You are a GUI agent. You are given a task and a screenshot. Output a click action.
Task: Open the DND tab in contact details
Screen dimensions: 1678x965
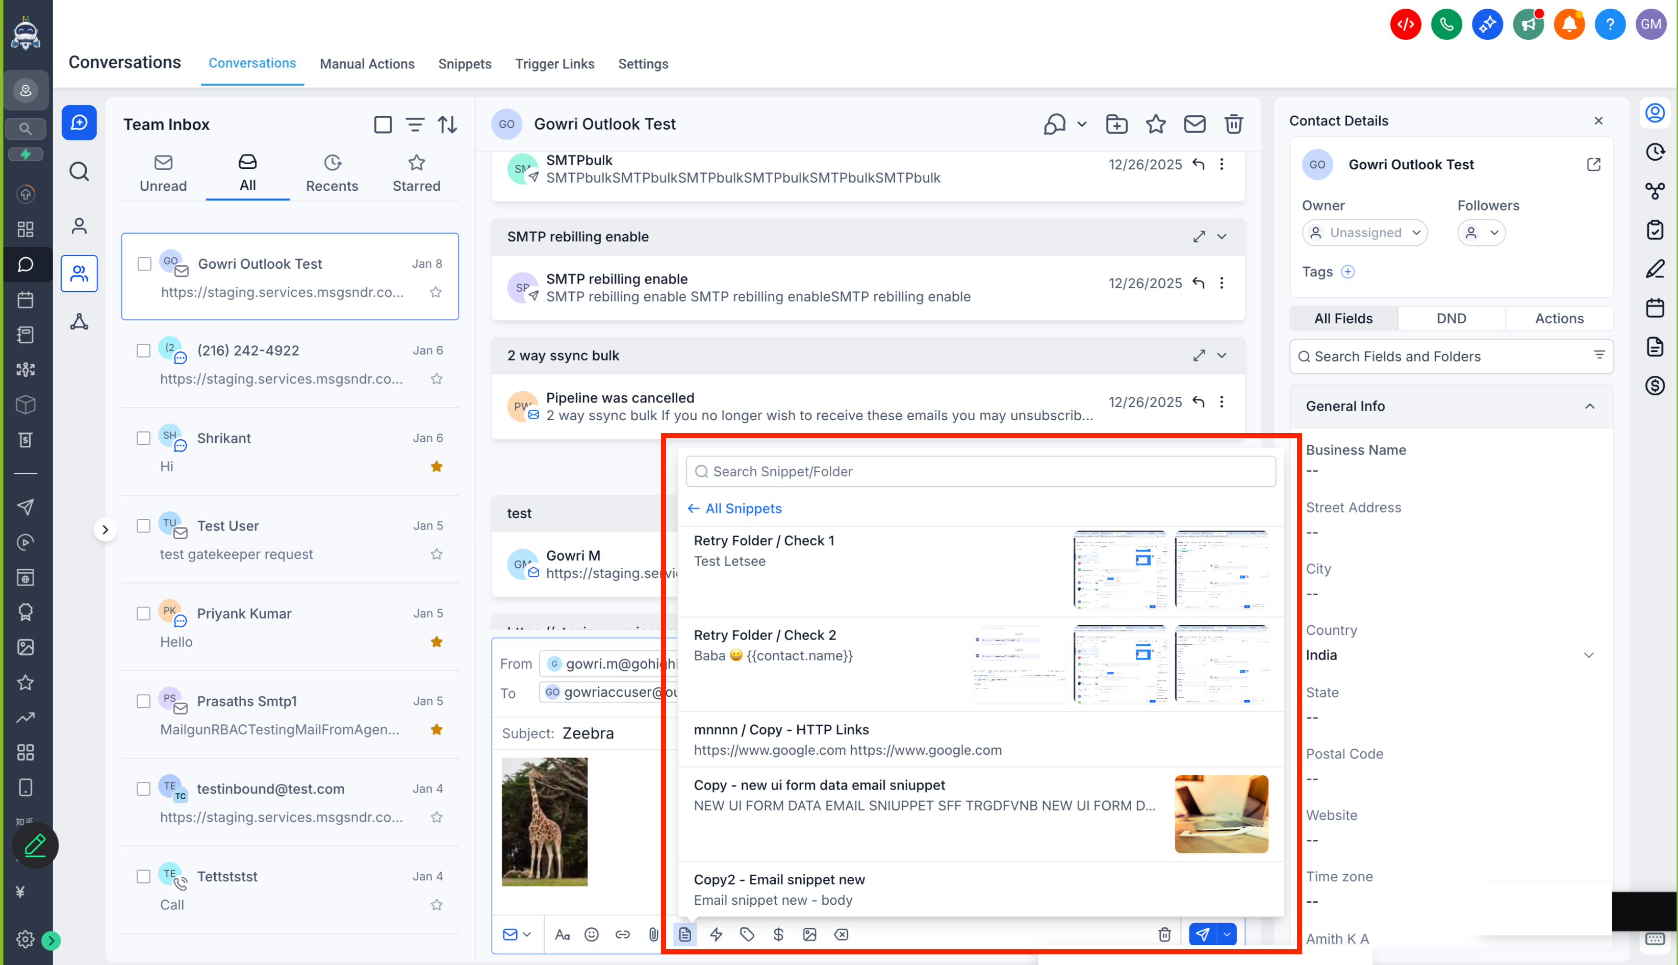coord(1451,318)
